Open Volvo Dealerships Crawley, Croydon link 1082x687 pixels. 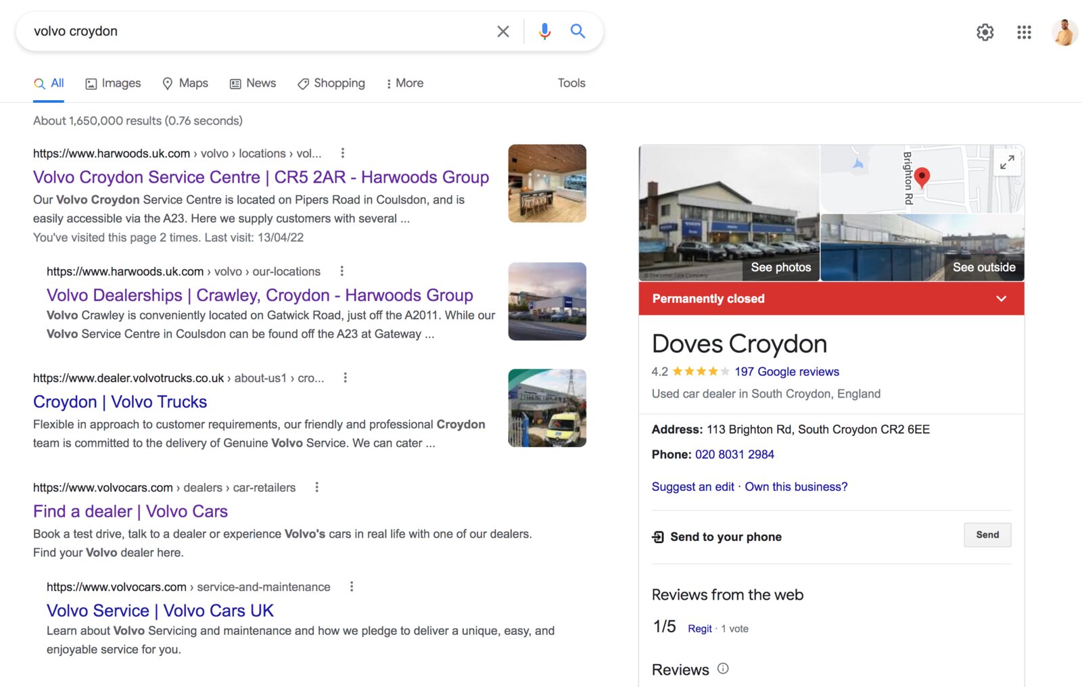(260, 295)
